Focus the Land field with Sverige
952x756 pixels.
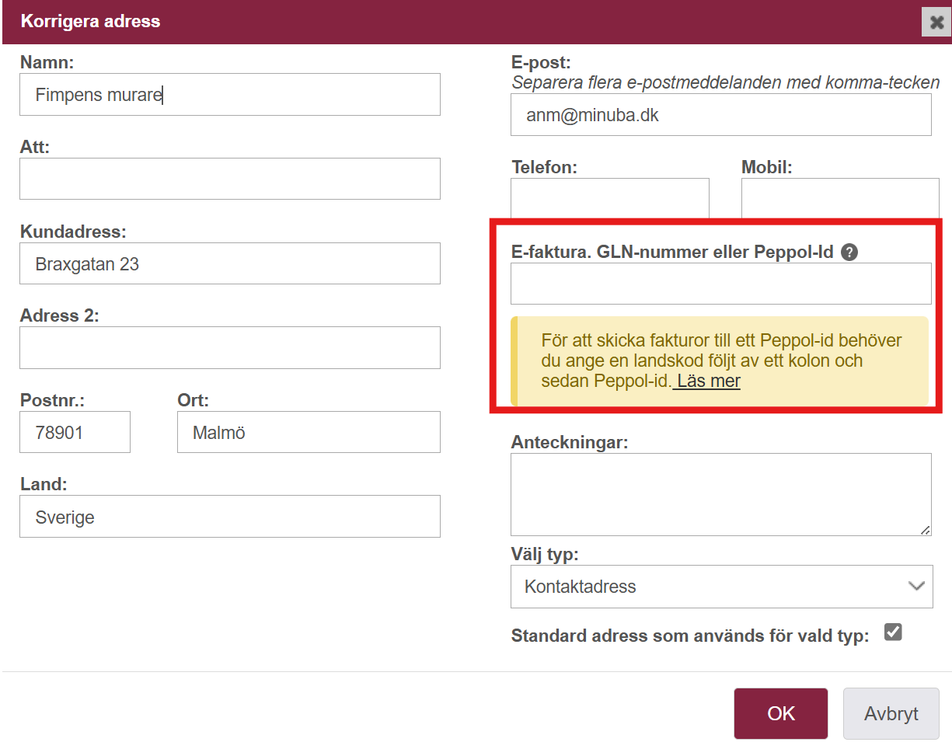point(230,517)
